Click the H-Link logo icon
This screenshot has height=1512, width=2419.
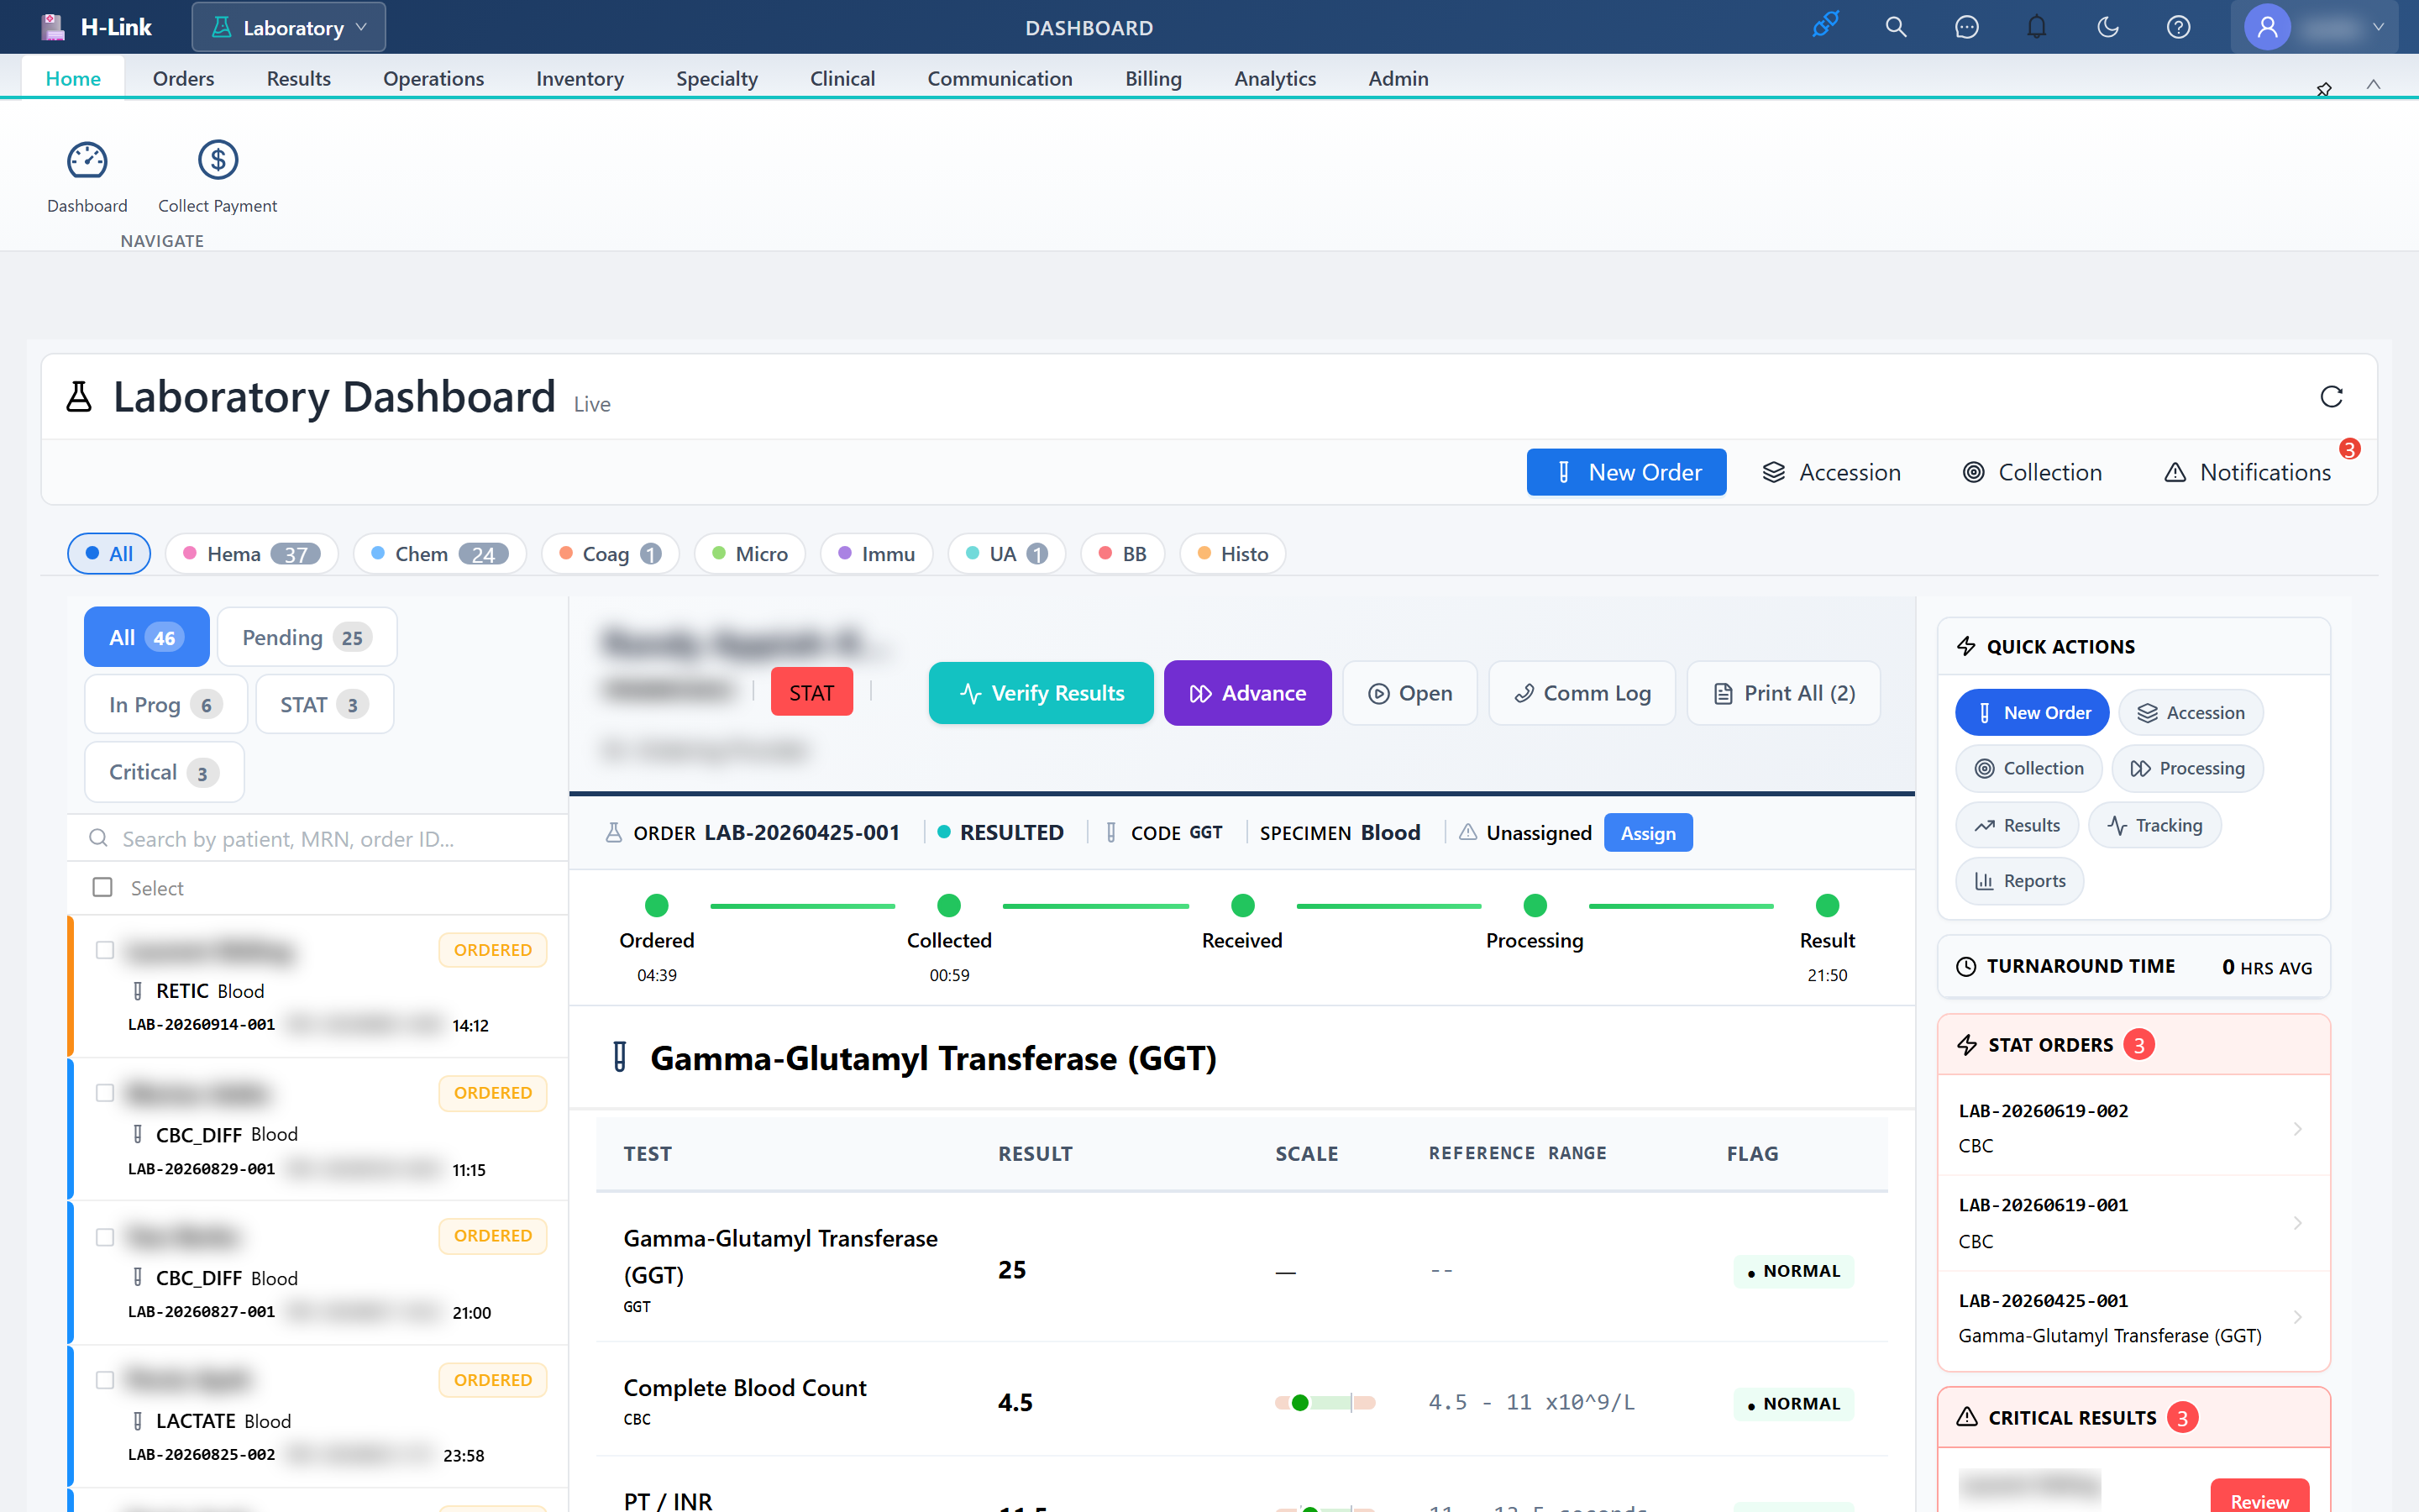(x=53, y=27)
